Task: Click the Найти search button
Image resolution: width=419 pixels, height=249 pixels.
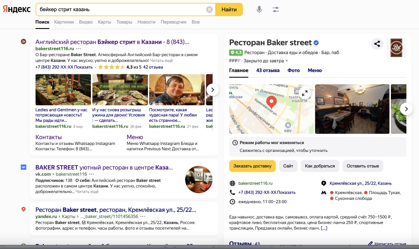Action: [229, 9]
